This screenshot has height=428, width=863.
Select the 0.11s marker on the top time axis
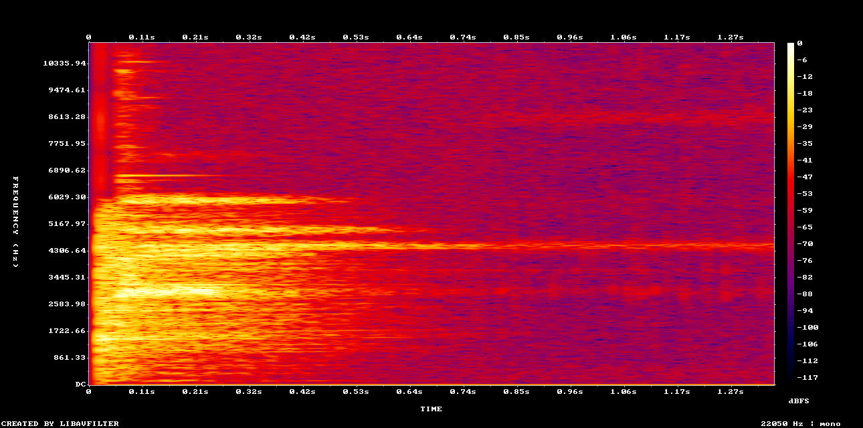coord(141,37)
